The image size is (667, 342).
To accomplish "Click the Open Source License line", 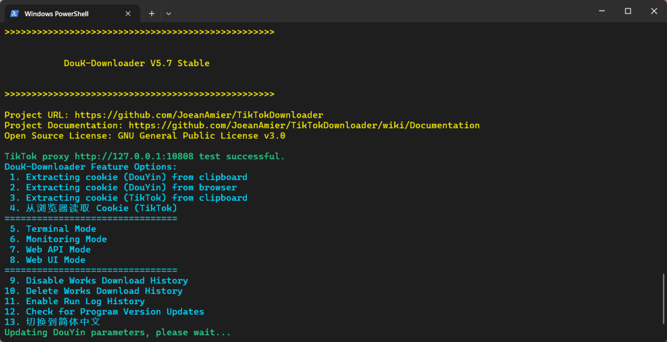I will click(145, 135).
